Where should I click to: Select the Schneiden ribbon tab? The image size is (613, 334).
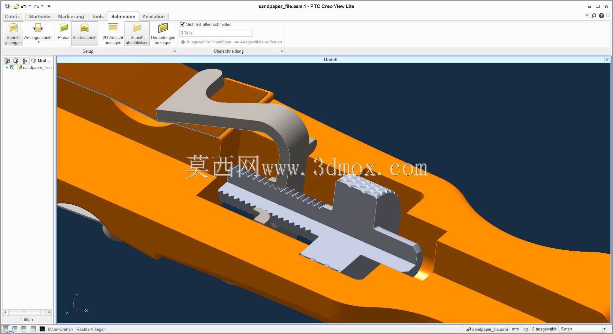pos(123,17)
